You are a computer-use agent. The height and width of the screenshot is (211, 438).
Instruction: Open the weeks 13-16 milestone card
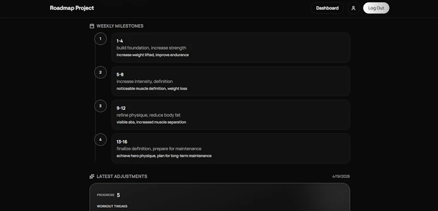pyautogui.click(x=230, y=148)
